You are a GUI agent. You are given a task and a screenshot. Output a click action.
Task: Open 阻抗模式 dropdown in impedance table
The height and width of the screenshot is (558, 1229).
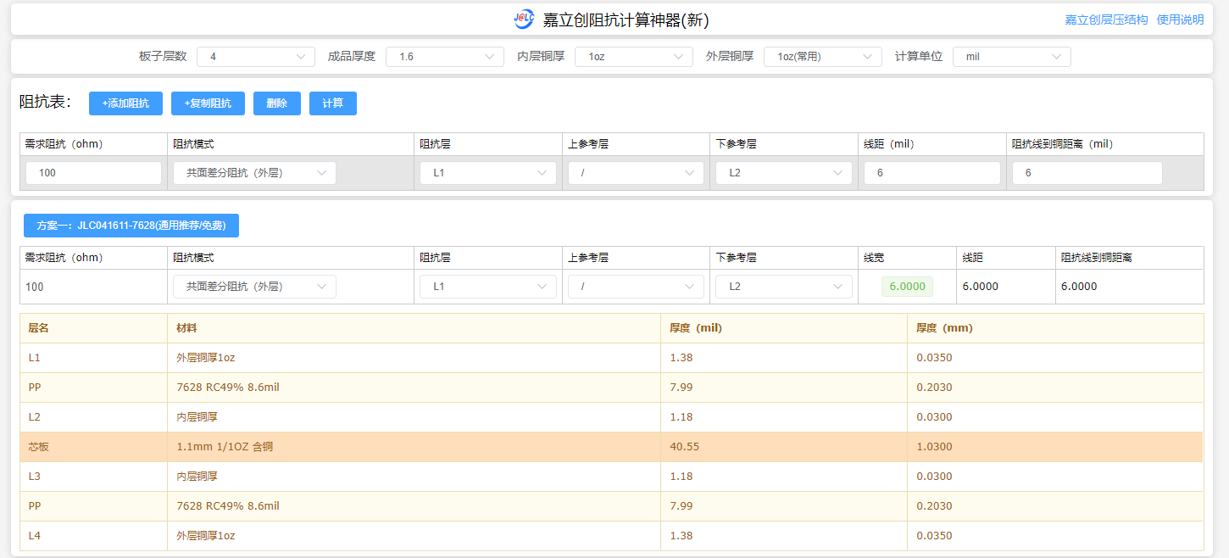pyautogui.click(x=255, y=173)
